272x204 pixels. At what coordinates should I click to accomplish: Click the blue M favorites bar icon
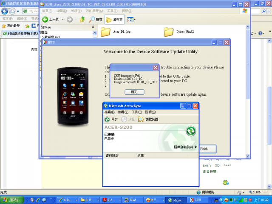pos(34,26)
